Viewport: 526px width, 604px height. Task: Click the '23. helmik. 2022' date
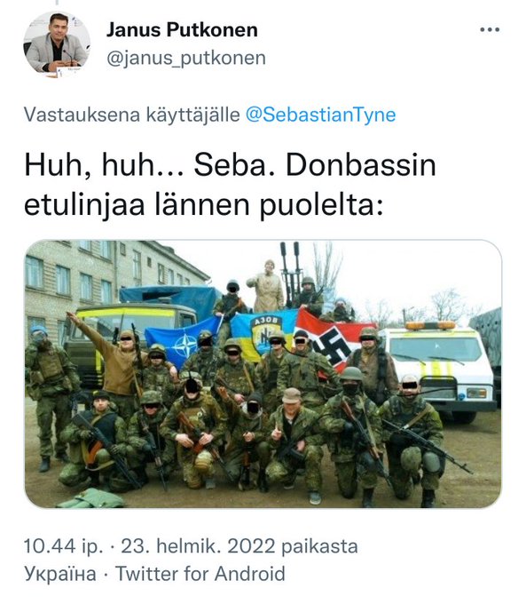tap(198, 546)
